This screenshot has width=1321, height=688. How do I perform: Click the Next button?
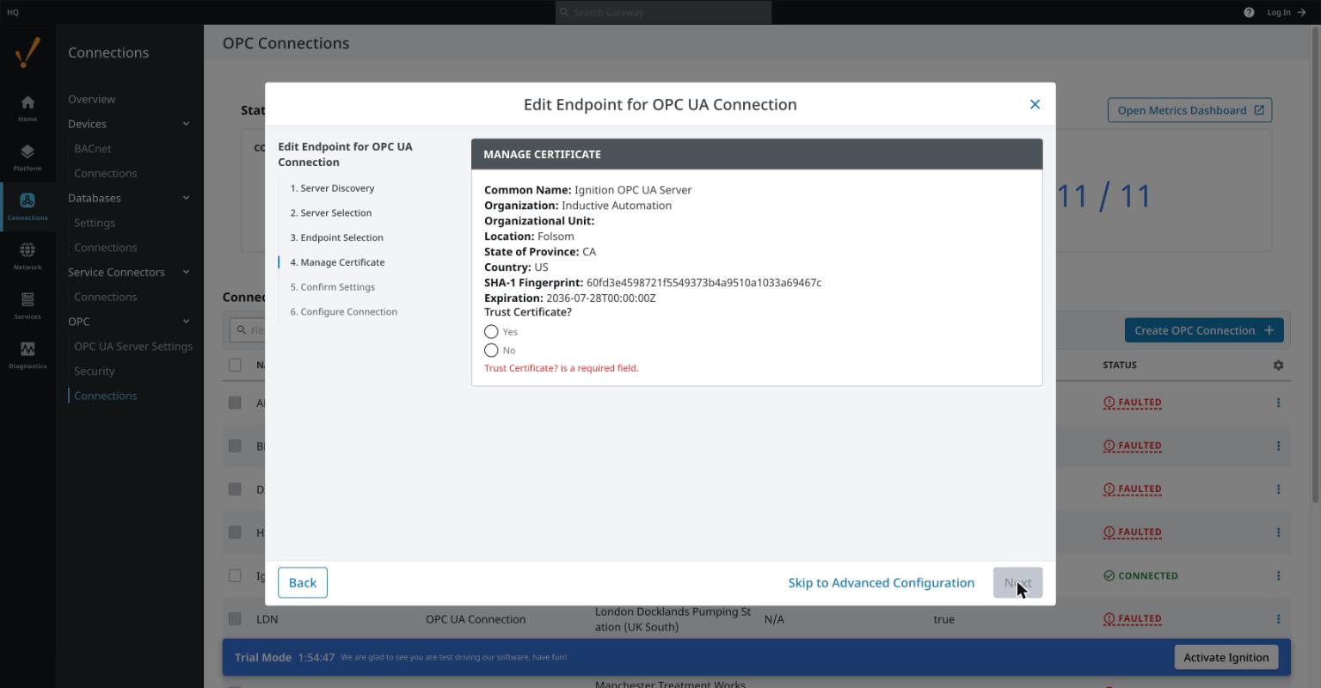[x=1017, y=583]
